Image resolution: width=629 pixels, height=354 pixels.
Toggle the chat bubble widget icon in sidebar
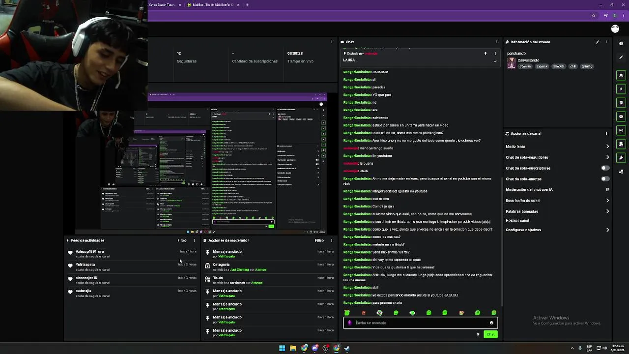click(x=621, y=117)
